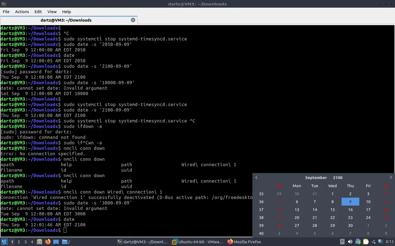Click the output 'Thu Sep 9 12:01:46 AM EDT 2100'
Image resolution: width=395 pixels, height=246 pixels.
coord(43,225)
